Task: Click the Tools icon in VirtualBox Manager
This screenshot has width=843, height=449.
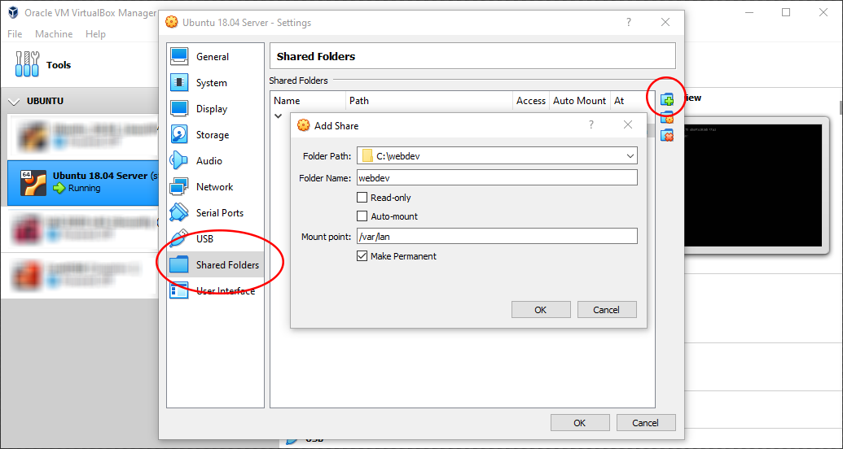Action: 28,64
